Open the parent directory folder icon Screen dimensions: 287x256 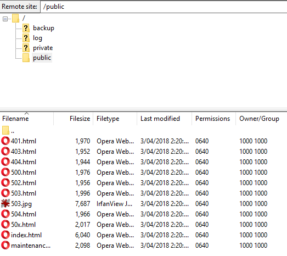click(5, 130)
